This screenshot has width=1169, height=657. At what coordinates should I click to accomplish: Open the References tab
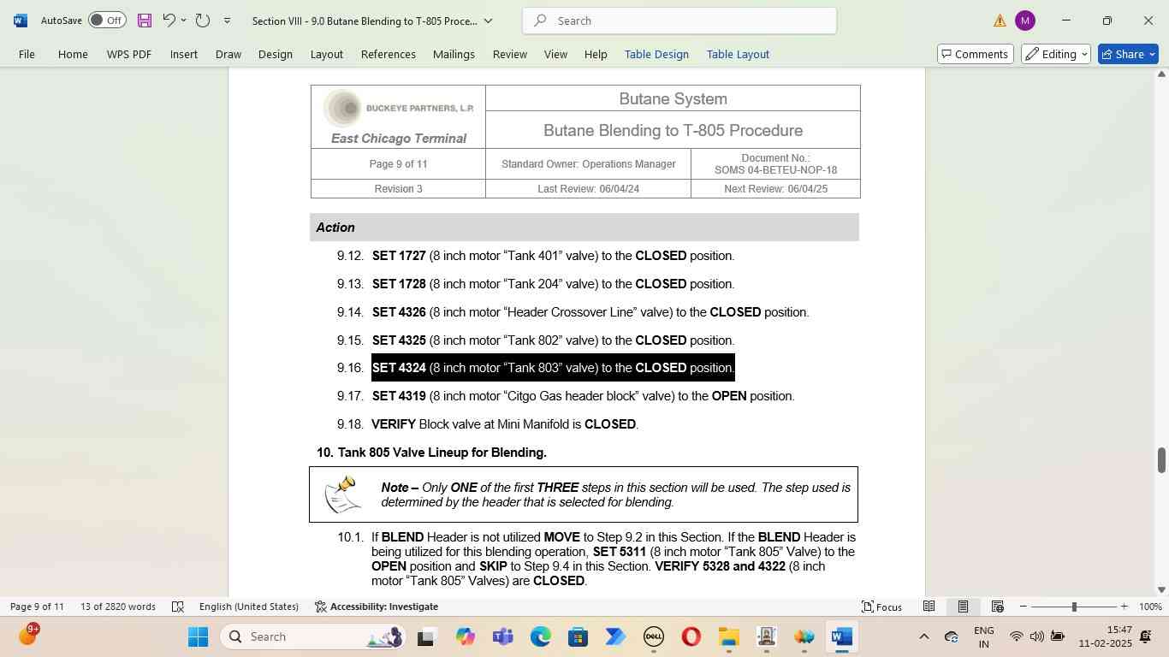pyautogui.click(x=388, y=54)
